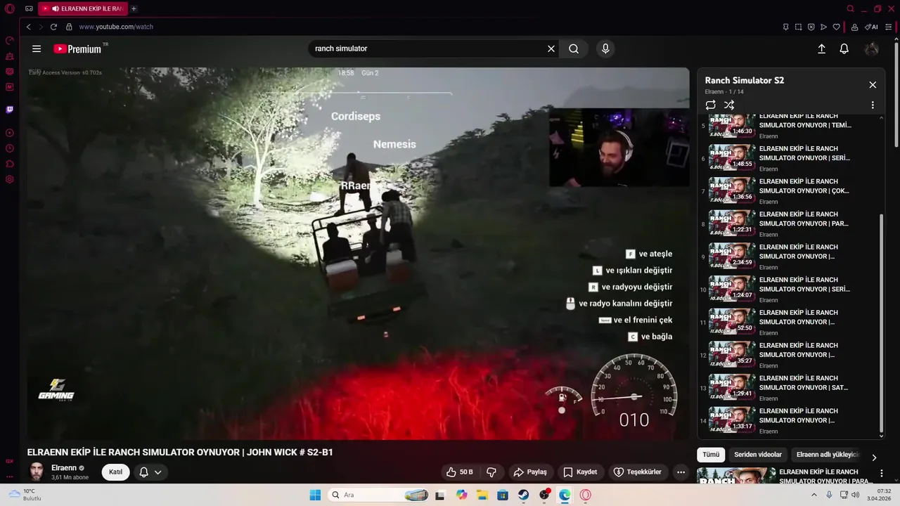Reload the YouTube page
The height and width of the screenshot is (506, 900).
[53, 27]
